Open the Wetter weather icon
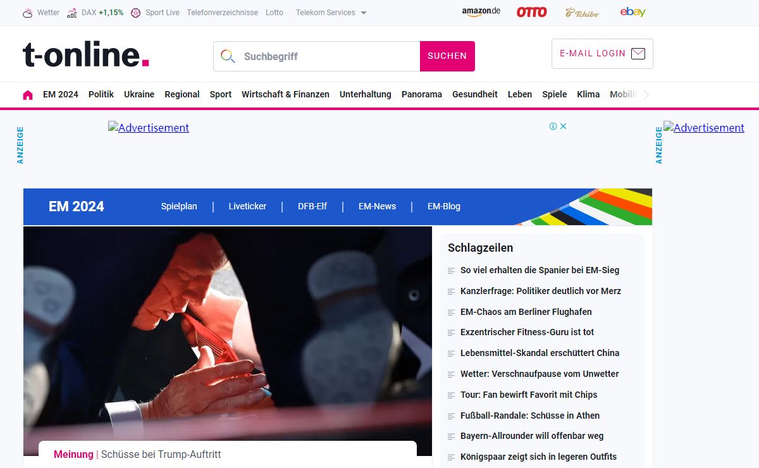Image resolution: width=759 pixels, height=468 pixels. [28, 13]
